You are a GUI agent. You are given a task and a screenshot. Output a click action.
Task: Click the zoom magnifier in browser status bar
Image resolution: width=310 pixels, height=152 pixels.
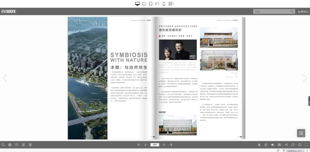pyautogui.click(x=307, y=150)
